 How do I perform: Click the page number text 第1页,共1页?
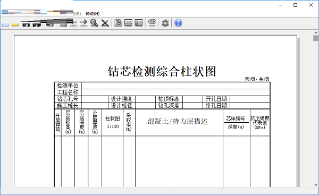pyautogui.click(x=257, y=79)
